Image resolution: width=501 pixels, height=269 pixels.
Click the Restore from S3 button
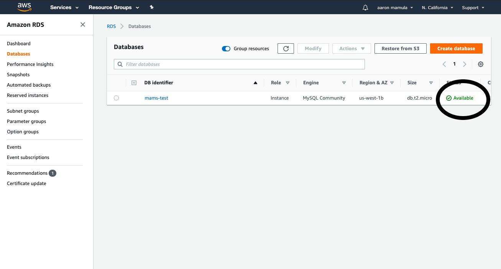point(401,49)
